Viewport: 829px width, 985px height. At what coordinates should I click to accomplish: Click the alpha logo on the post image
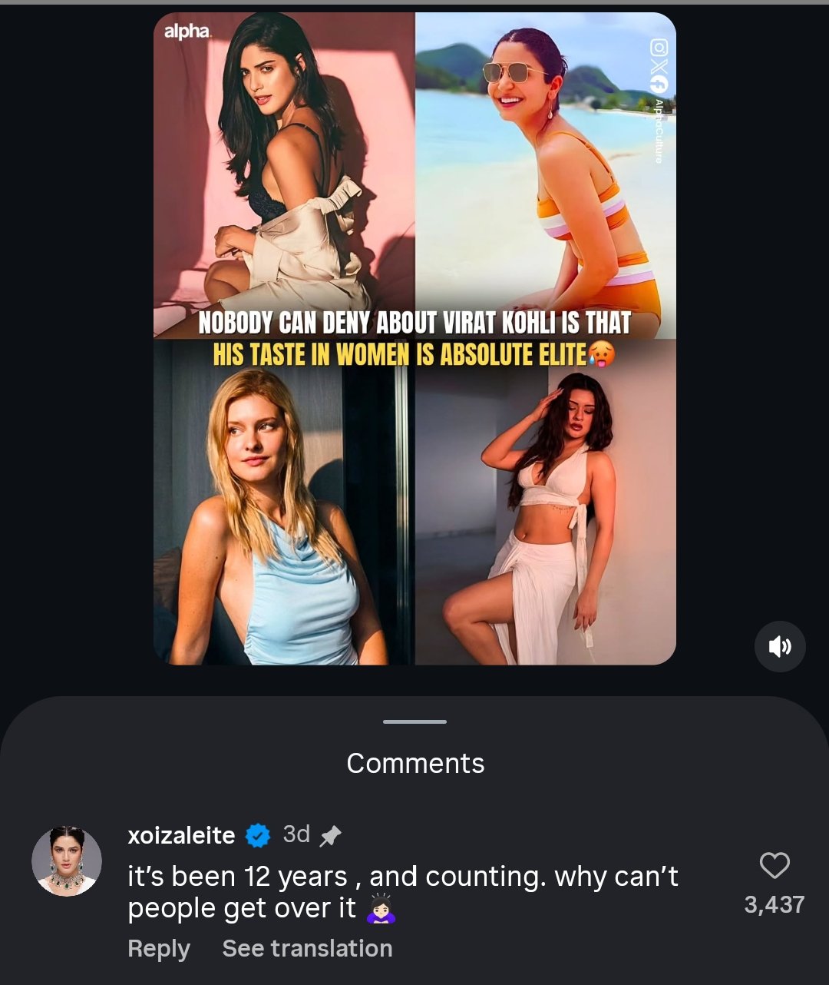point(187,32)
